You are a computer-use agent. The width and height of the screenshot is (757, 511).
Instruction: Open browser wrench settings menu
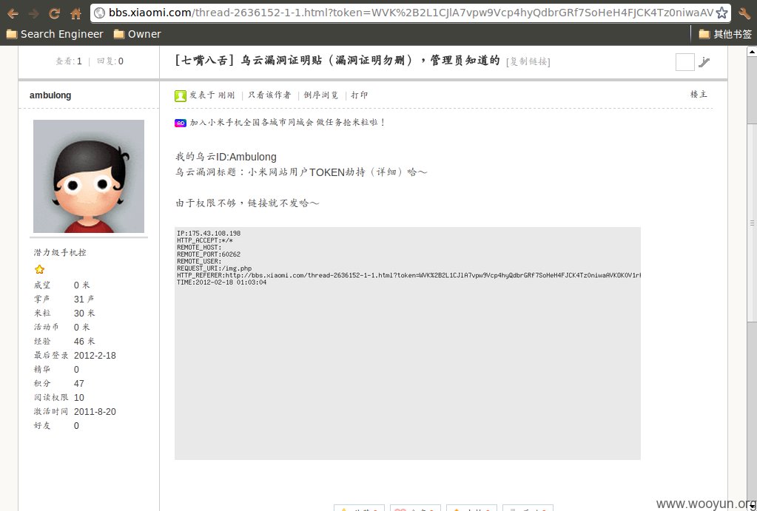[744, 13]
